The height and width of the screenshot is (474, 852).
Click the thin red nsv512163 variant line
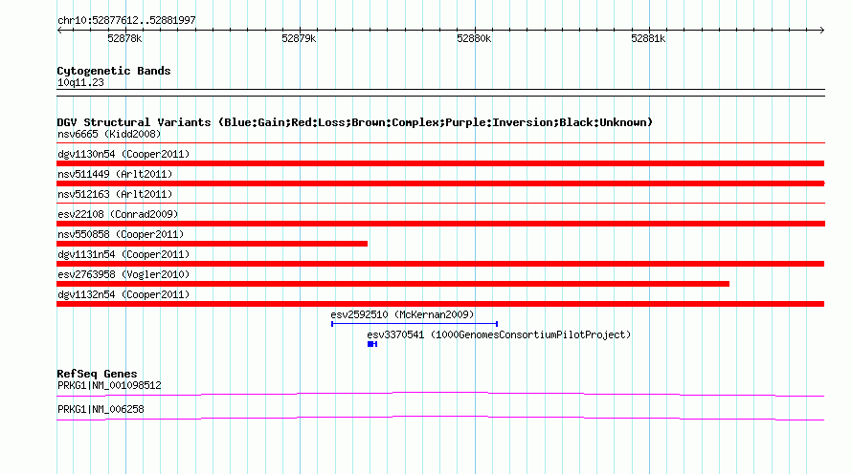click(x=440, y=203)
